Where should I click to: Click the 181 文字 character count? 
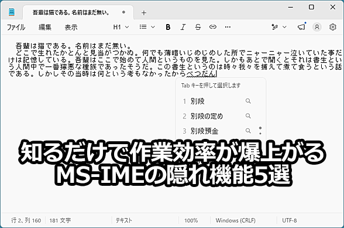click(60, 220)
